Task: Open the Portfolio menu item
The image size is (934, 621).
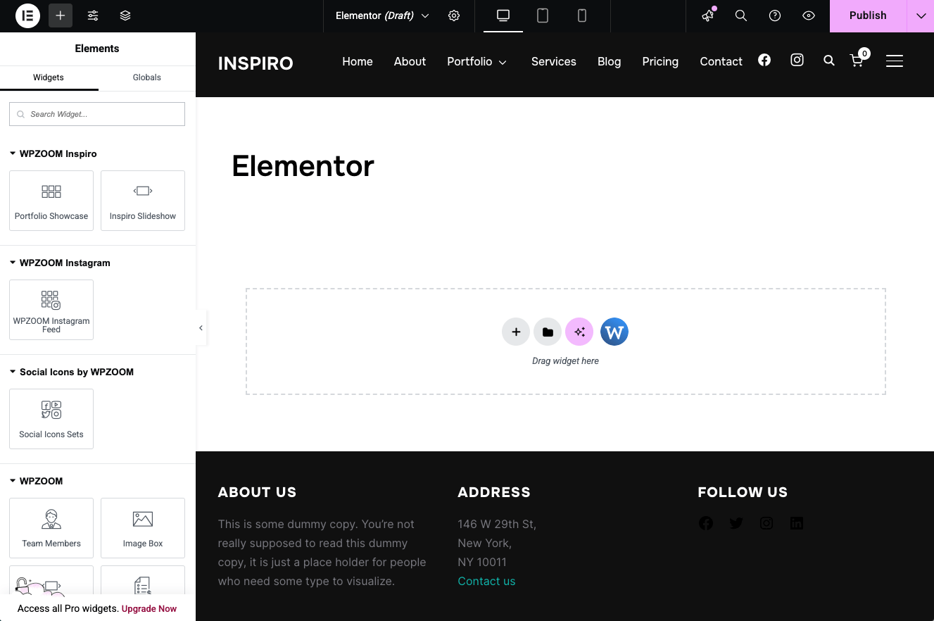Action: [477, 62]
